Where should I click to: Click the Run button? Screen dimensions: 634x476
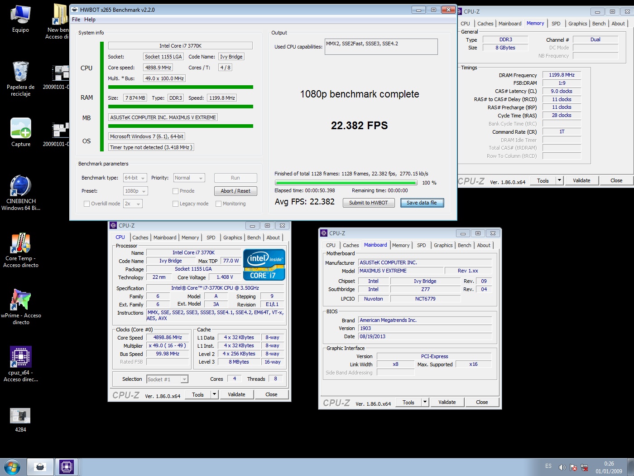click(235, 178)
